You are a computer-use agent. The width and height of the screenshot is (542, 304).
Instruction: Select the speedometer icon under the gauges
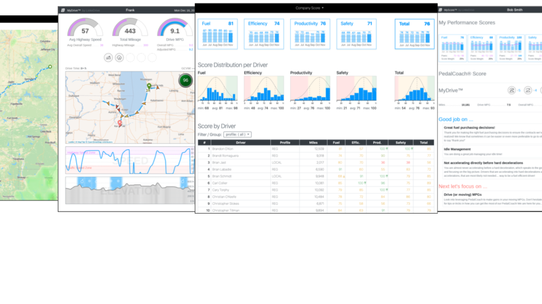pyautogui.click(x=108, y=57)
